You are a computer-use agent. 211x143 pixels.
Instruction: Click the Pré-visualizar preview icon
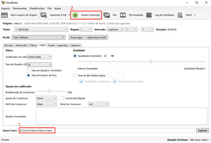123,15
